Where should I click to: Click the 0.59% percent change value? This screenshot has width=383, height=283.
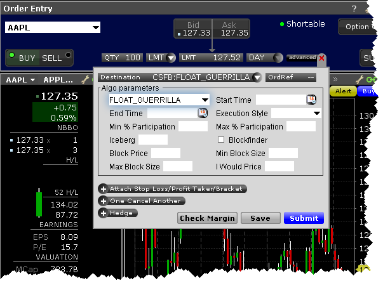64,118
